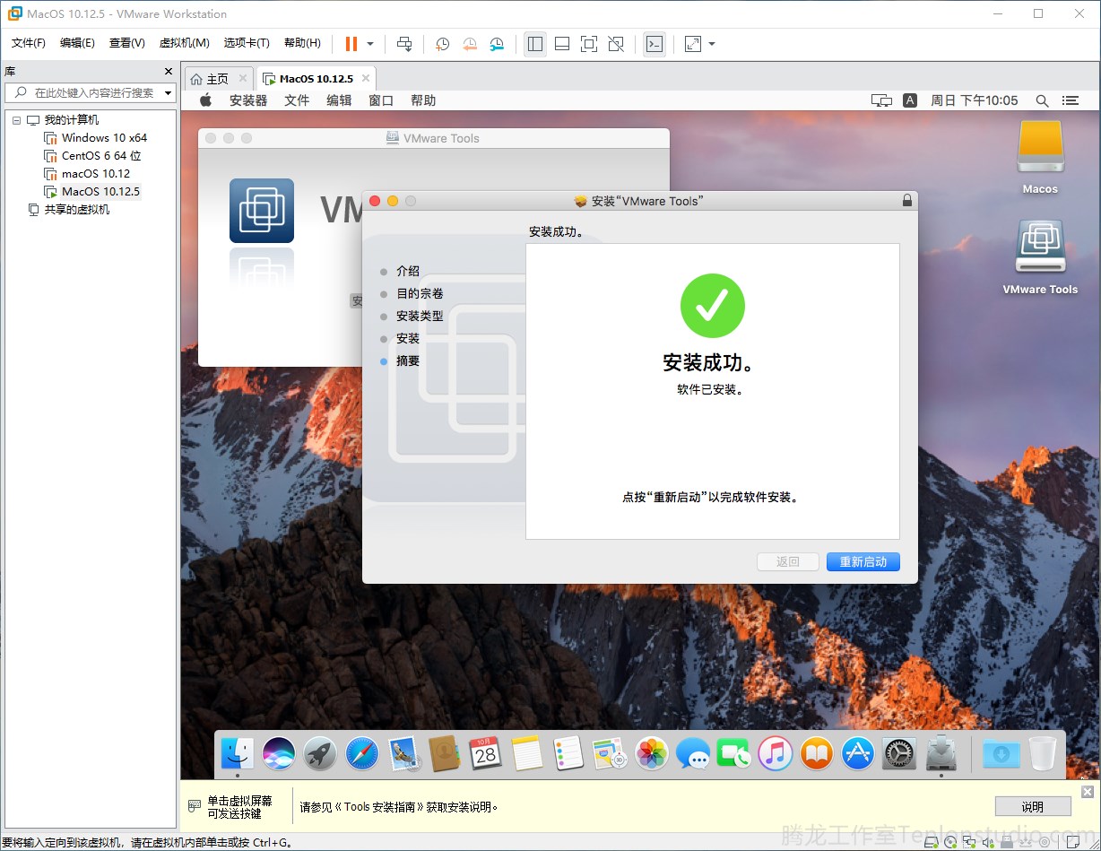Open Photos from the Dock
1101x851 pixels.
point(652,754)
